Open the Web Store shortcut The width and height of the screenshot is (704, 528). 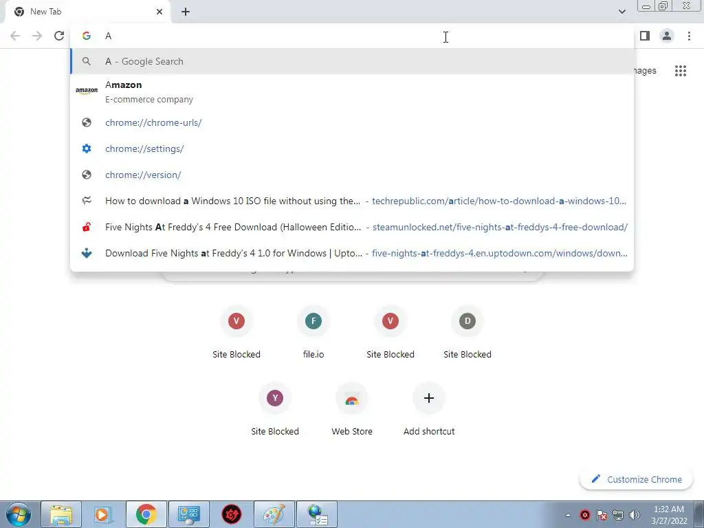click(x=352, y=409)
